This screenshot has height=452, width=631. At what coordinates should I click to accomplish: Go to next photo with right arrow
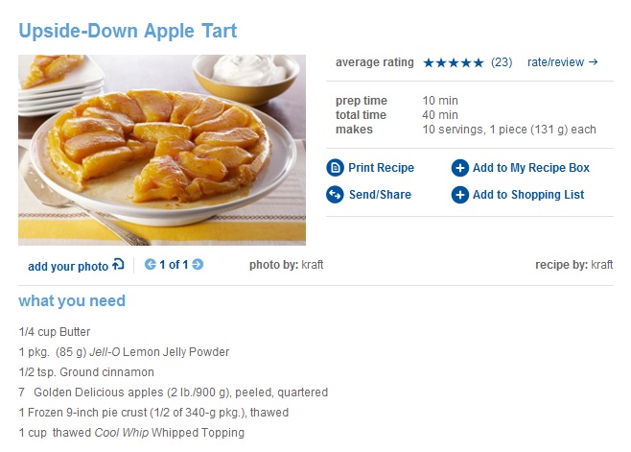(198, 265)
